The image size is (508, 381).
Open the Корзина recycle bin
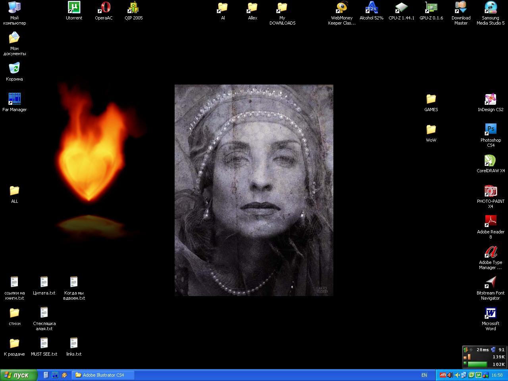[14, 68]
